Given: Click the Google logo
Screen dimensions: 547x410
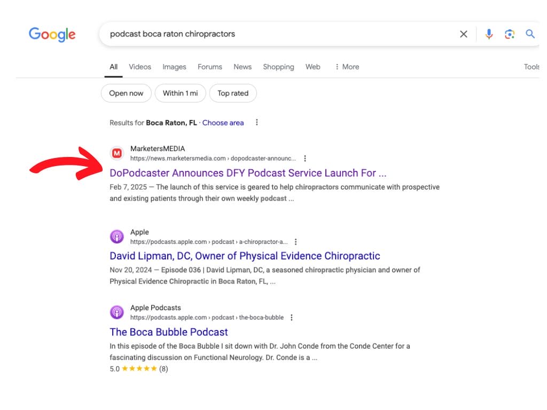Looking at the screenshot, I should [x=52, y=35].
